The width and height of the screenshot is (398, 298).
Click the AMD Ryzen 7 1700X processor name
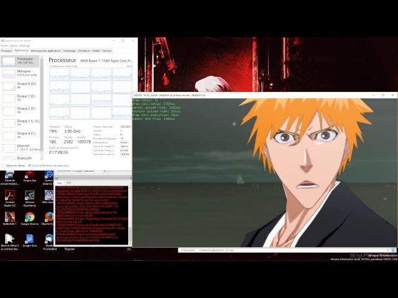tap(106, 61)
